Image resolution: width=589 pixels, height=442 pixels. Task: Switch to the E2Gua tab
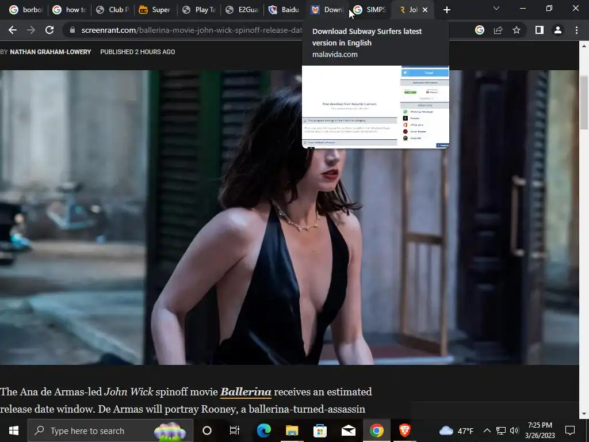[242, 10]
